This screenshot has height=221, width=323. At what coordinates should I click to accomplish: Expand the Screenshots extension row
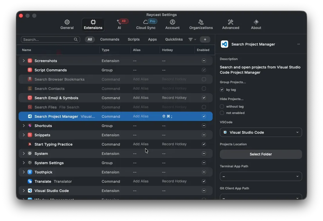(x=24, y=61)
